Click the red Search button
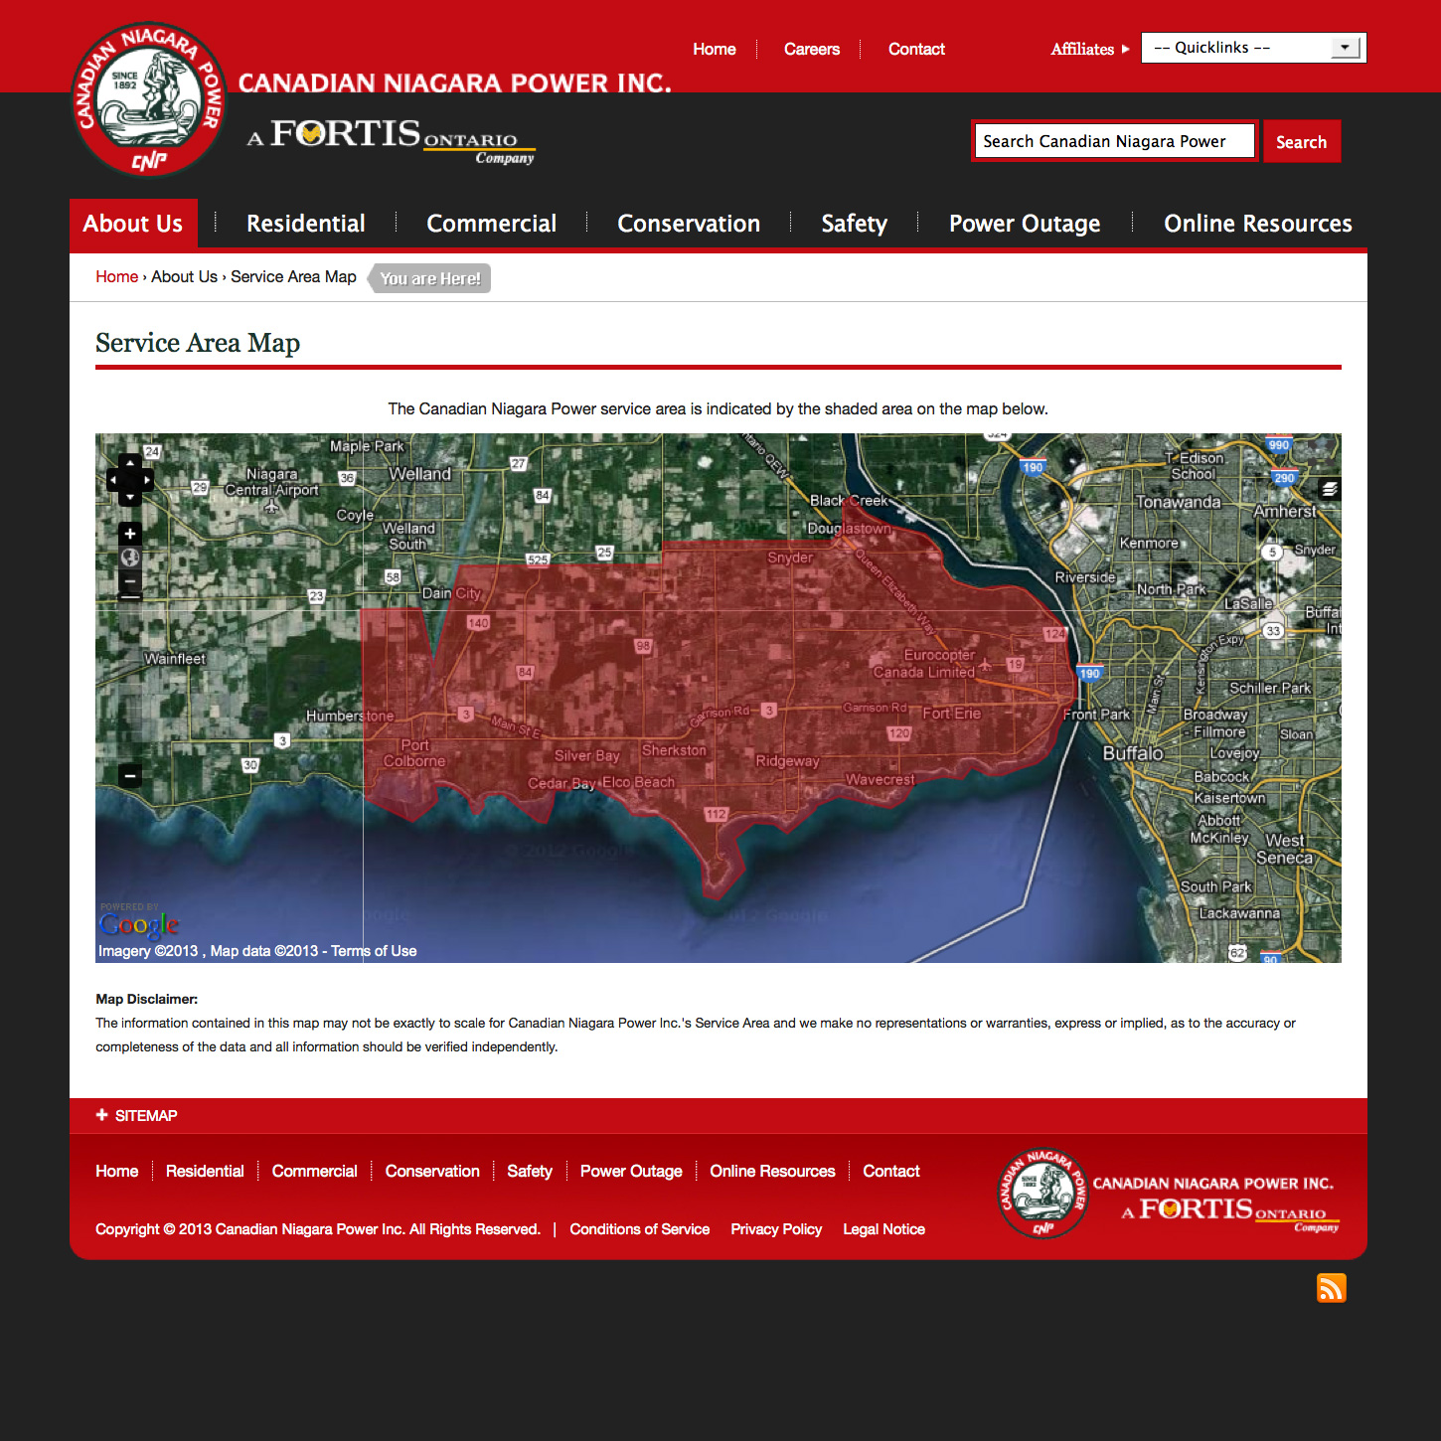Screen dimensions: 1441x1441 pos(1302,141)
